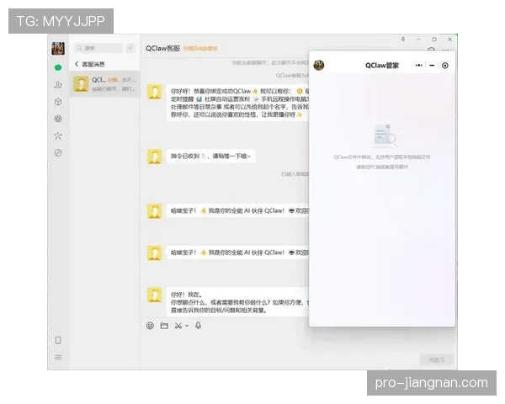Screen dimensions: 505x404
Task: Click the scissors screenshot tool
Action: pos(178,326)
